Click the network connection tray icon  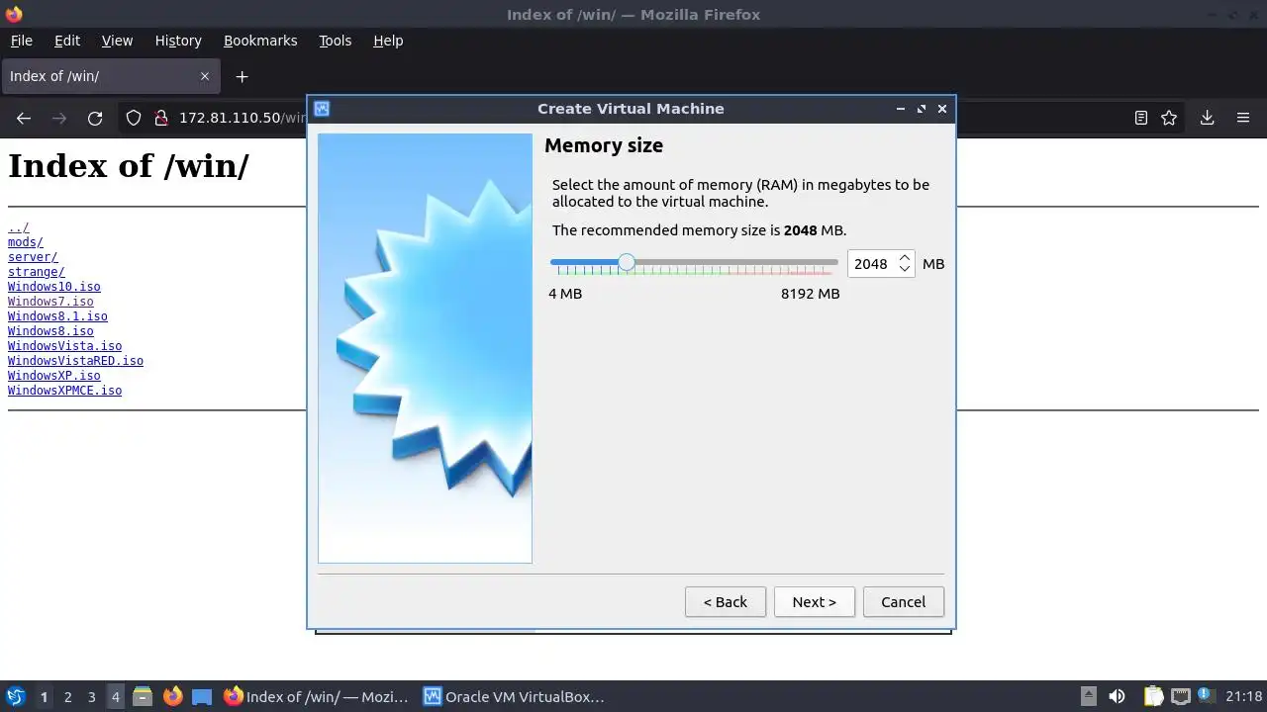pos(1180,696)
